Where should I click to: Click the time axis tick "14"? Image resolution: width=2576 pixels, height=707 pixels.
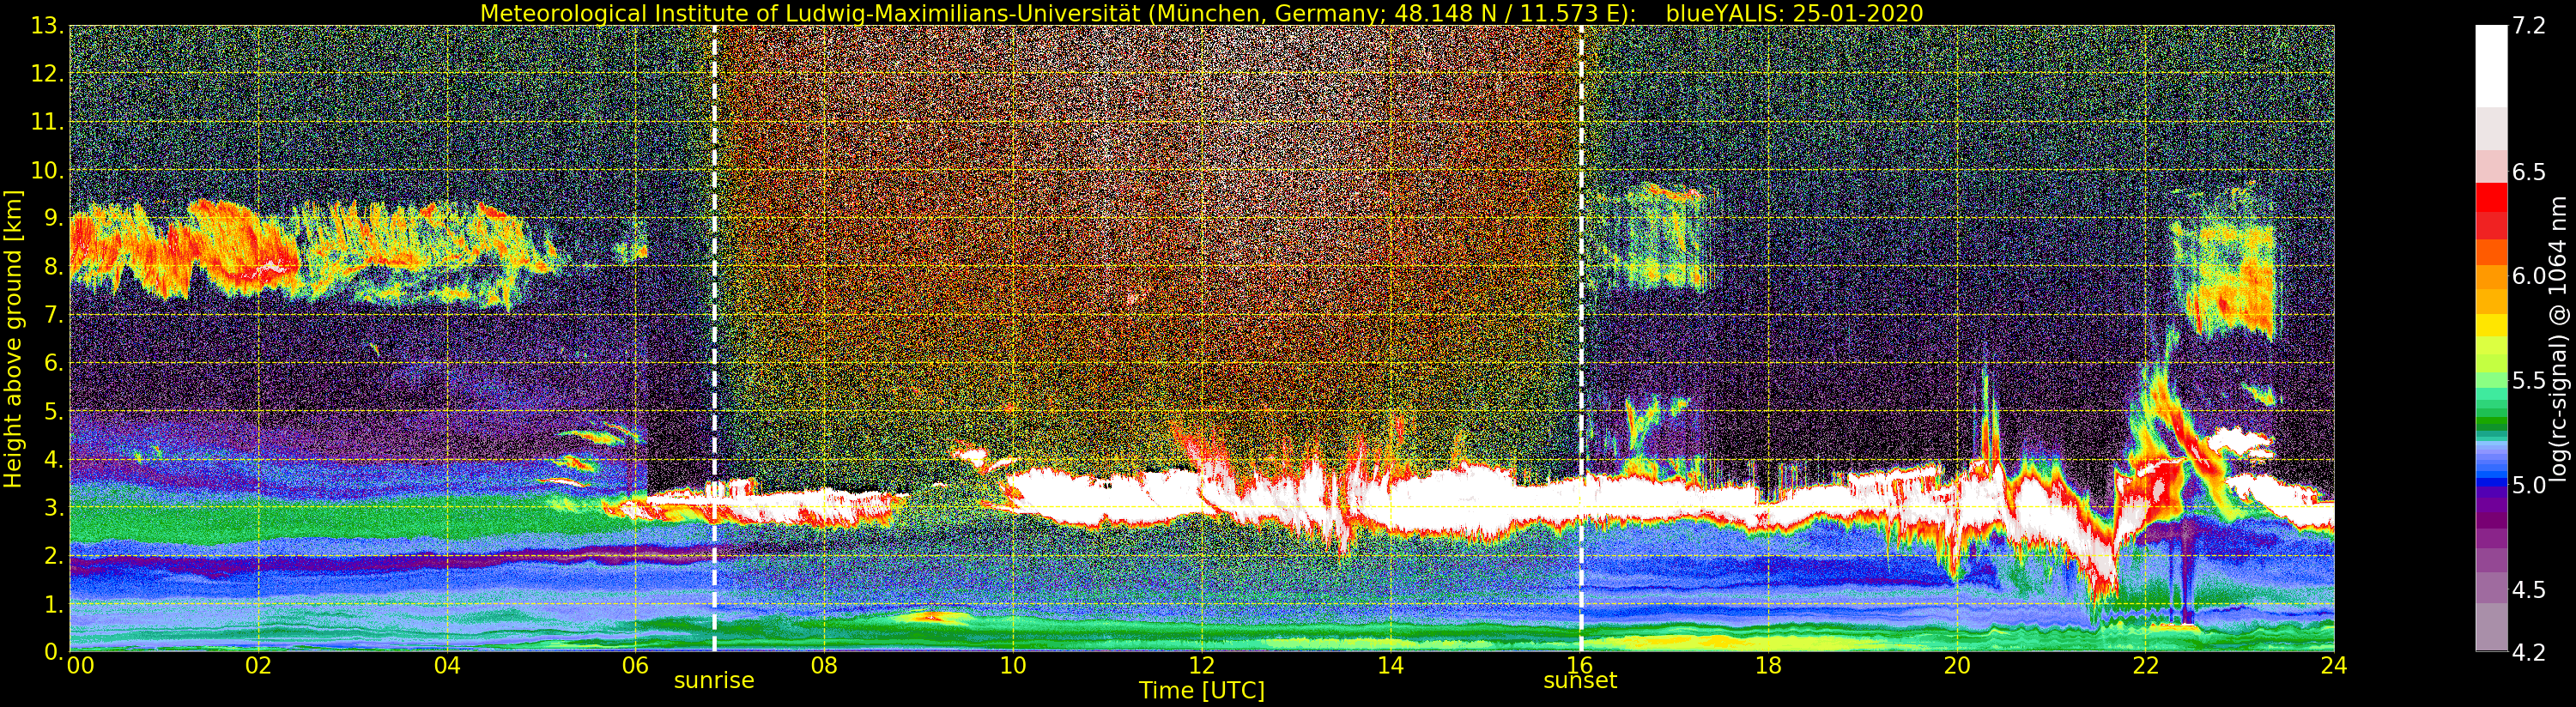click(1390, 665)
